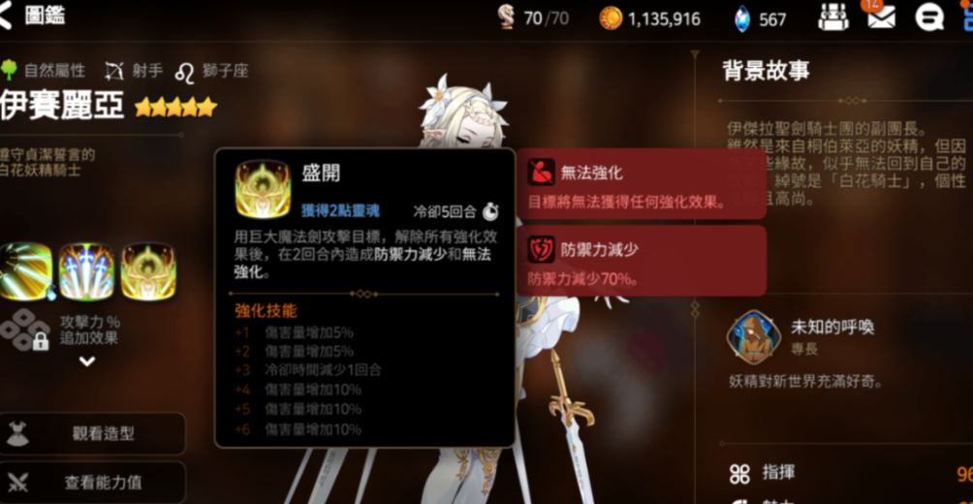Open the 未知的呼喚 specialty portrait icon
The width and height of the screenshot is (973, 504).
pyautogui.click(x=754, y=337)
